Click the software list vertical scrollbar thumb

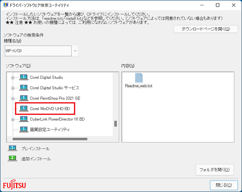pyautogui.click(x=115, y=124)
